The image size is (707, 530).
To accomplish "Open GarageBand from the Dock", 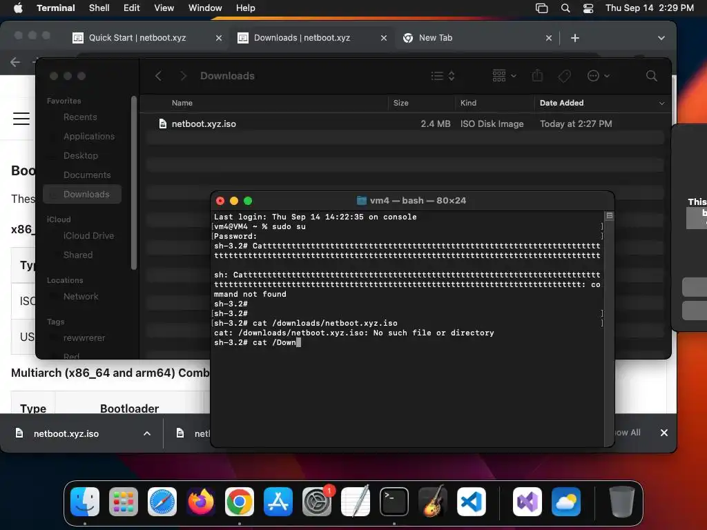I will 433,502.
